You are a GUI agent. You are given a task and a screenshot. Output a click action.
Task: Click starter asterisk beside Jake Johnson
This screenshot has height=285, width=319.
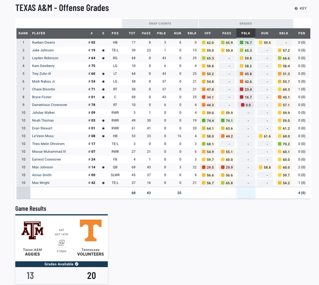coord(103,50)
